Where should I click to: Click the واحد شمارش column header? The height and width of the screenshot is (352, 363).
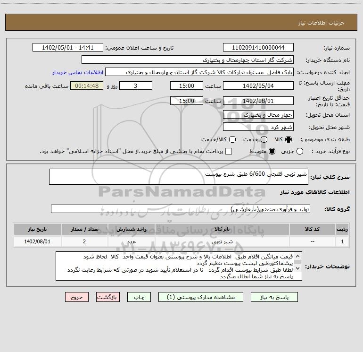point(131,229)
